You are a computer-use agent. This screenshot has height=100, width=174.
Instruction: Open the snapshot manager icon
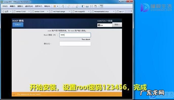[77, 6]
